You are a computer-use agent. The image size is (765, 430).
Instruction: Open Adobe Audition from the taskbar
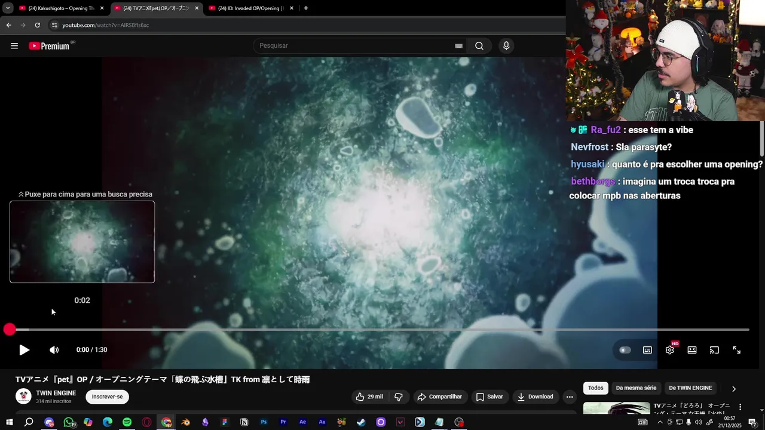pos(322,422)
